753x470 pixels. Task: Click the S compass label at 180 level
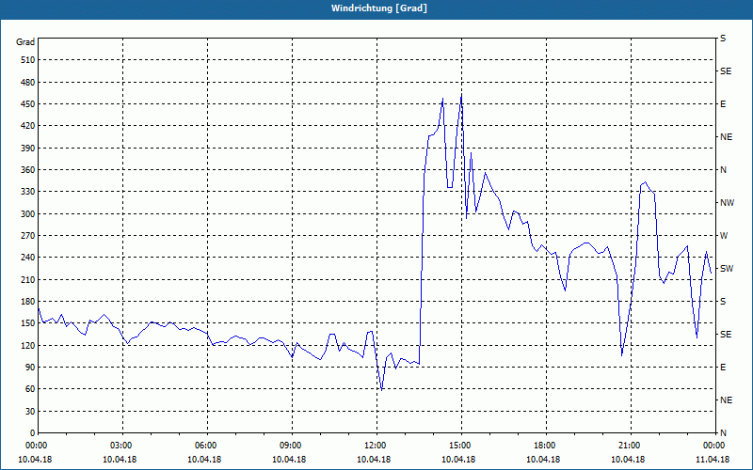click(723, 301)
